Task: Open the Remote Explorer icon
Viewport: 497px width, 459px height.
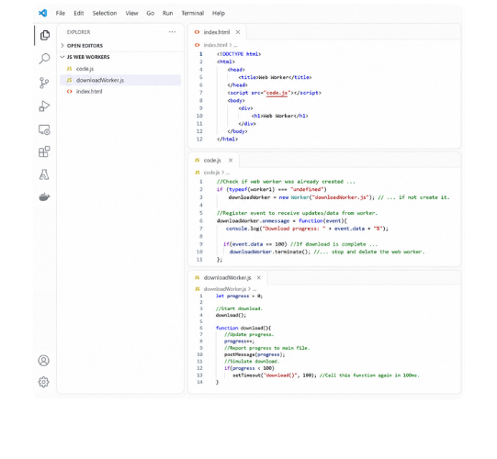Action: tap(44, 129)
